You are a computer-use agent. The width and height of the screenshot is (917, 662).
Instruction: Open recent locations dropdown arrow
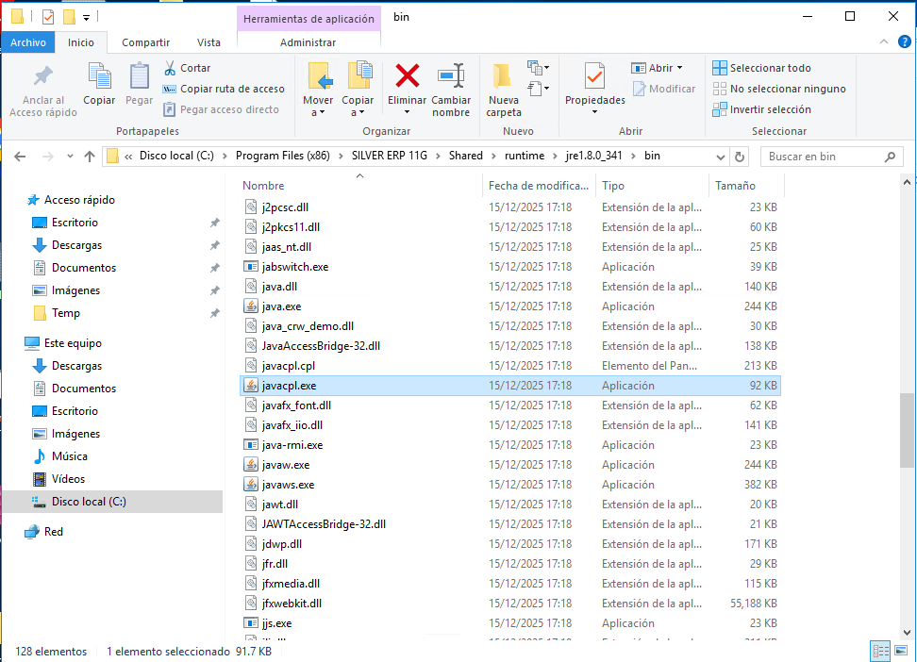[x=70, y=157]
